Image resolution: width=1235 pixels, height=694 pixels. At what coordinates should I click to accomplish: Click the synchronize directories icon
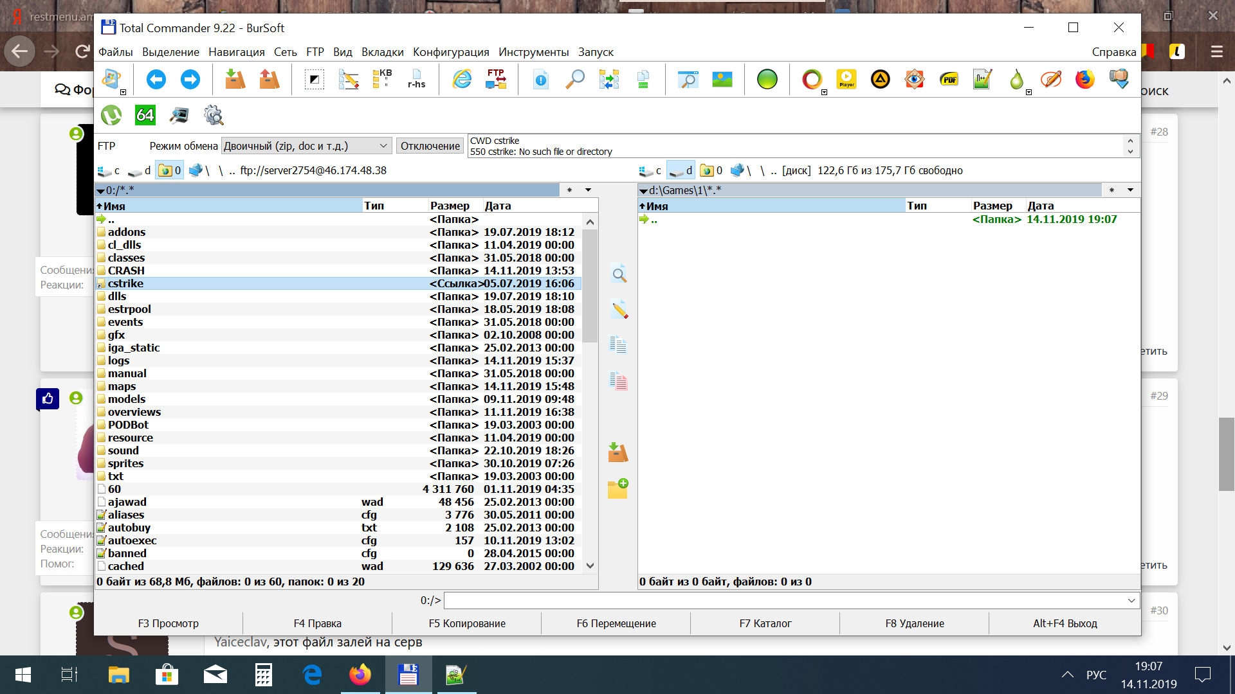[x=609, y=80]
